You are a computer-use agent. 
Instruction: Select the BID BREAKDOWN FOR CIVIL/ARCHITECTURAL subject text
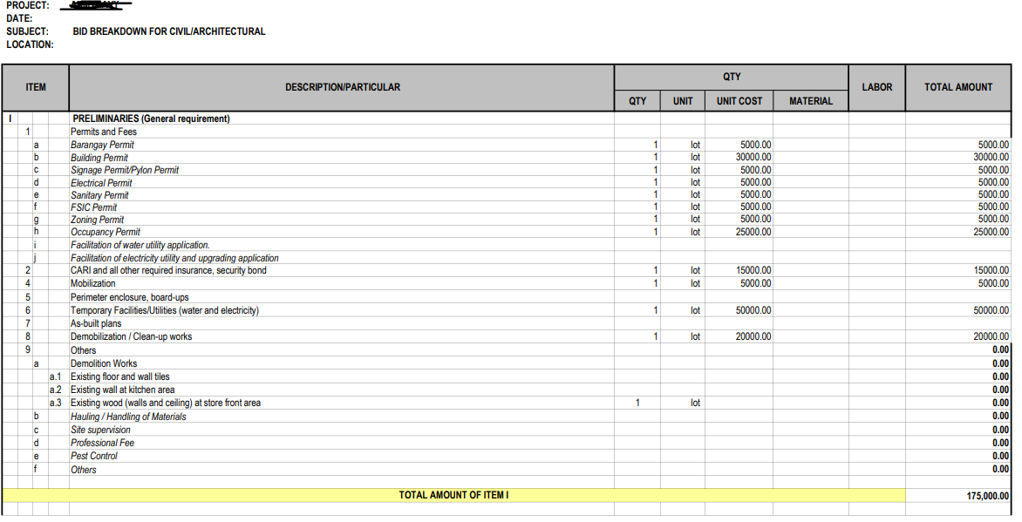click(x=169, y=31)
